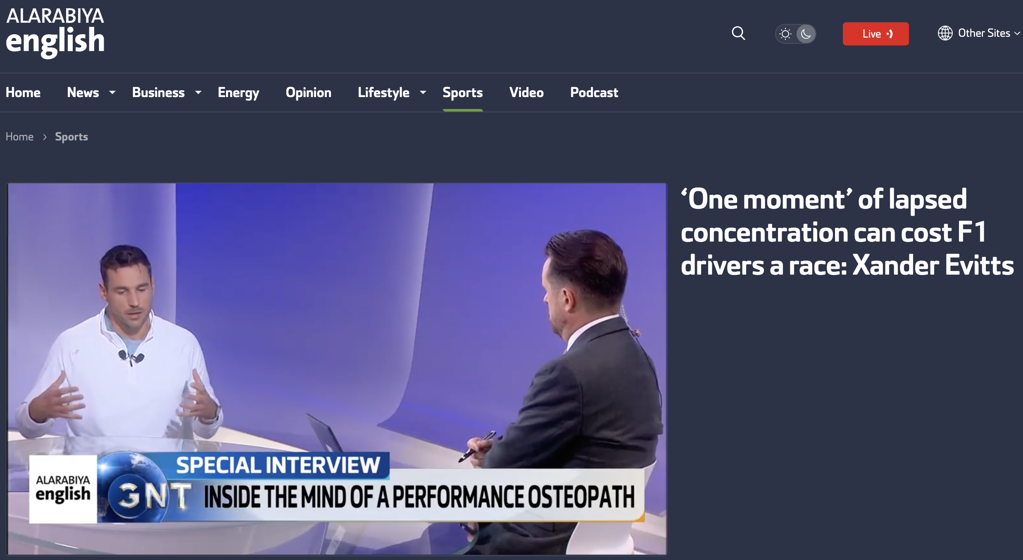
Task: Open the Energy section
Action: (x=238, y=93)
